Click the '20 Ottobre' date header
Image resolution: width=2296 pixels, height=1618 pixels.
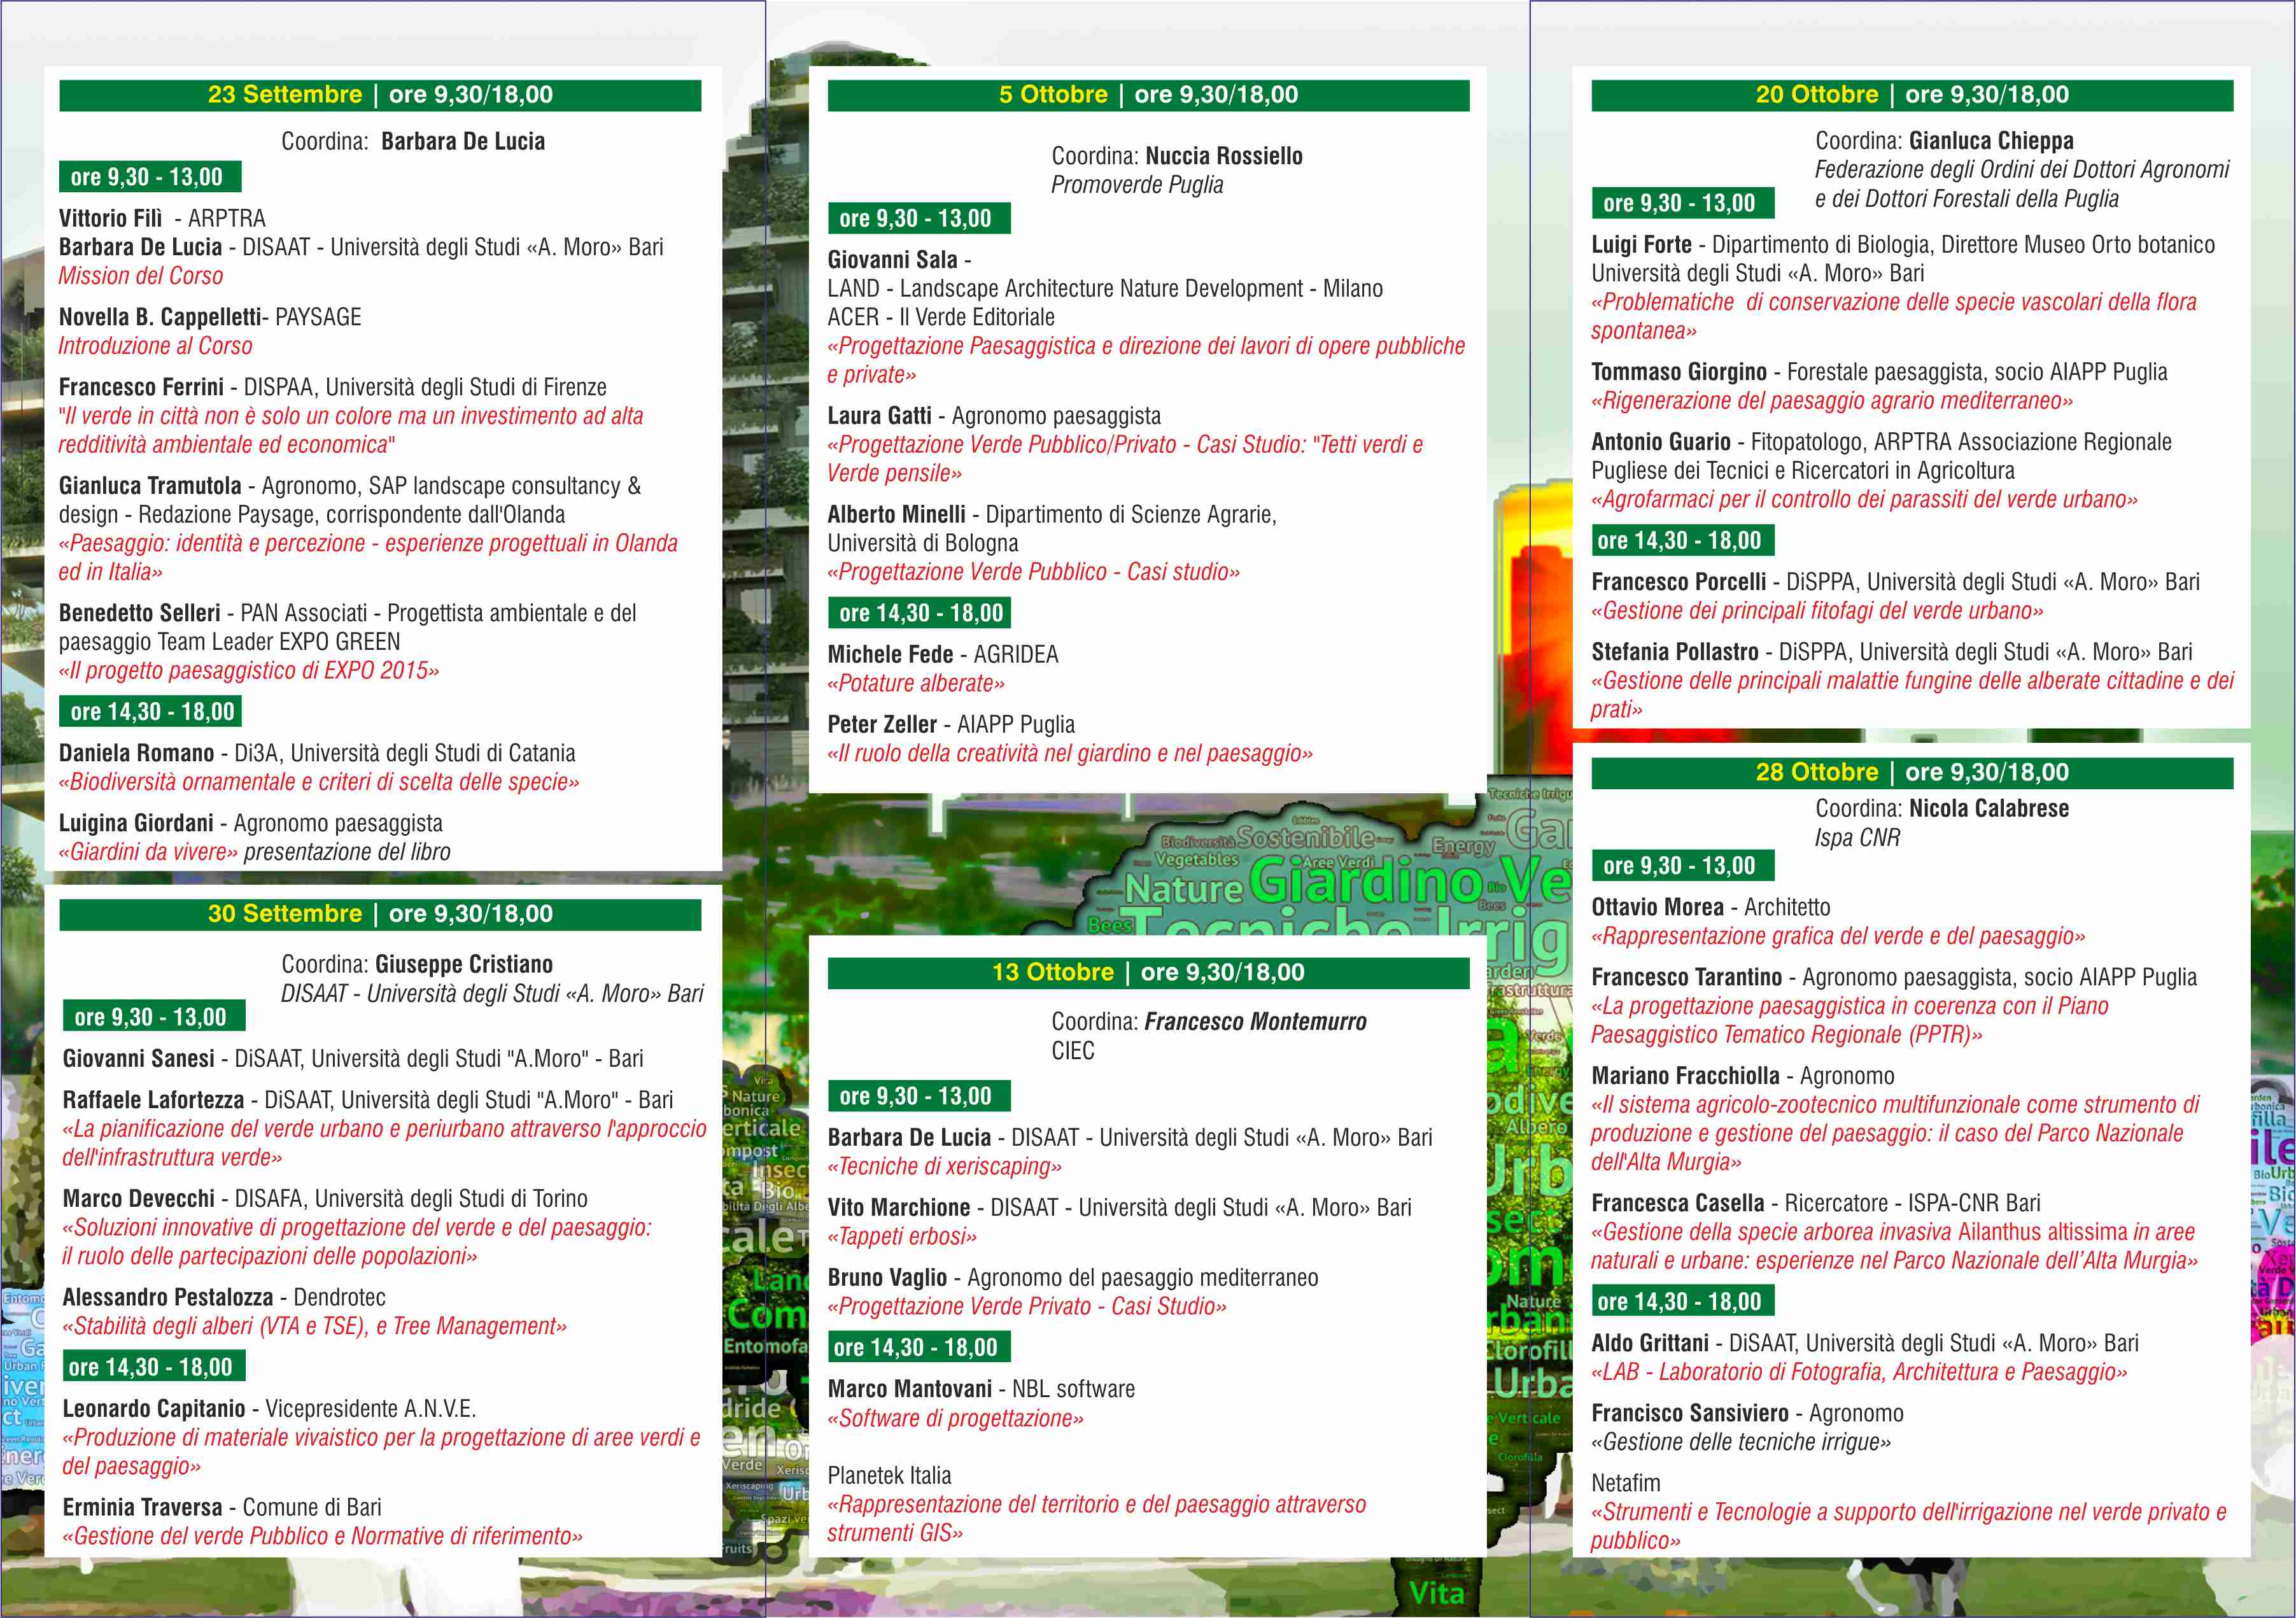(1912, 95)
